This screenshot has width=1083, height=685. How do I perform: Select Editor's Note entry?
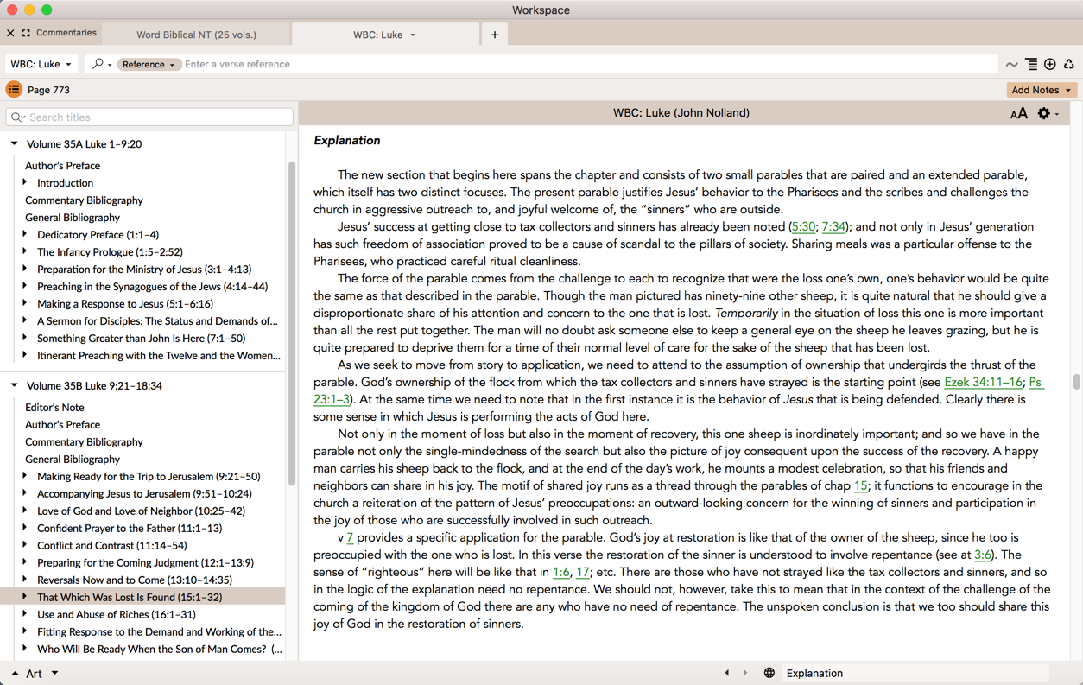point(54,407)
